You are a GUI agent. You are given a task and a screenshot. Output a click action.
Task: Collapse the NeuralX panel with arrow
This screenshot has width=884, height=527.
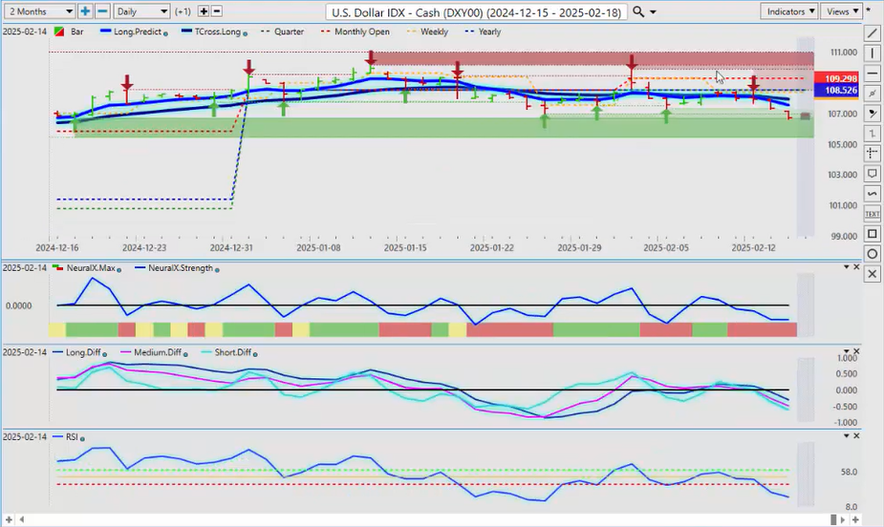pyautogui.click(x=846, y=267)
